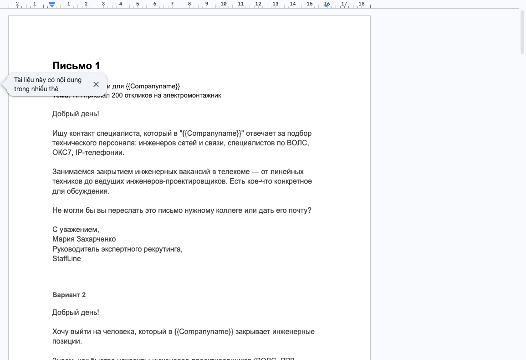Click the subheading 'Вариант 2'
Image resolution: width=526 pixels, height=360 pixels.
(x=69, y=295)
